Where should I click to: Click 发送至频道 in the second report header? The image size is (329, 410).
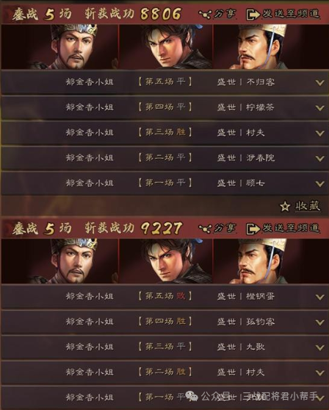pyautogui.click(x=291, y=228)
